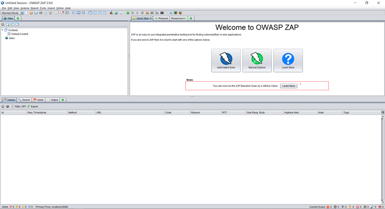
Task: Click the main toolbar globe-and-arrows icon
Action: click(116, 13)
